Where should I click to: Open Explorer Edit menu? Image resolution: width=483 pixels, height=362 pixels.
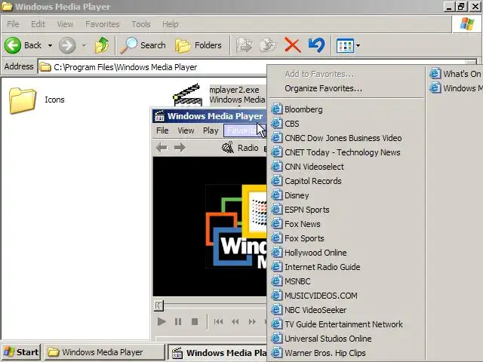(38, 24)
